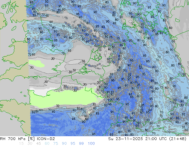Click the "ICON-D2" model name label
This screenshot has height=146, width=189.
46,139
